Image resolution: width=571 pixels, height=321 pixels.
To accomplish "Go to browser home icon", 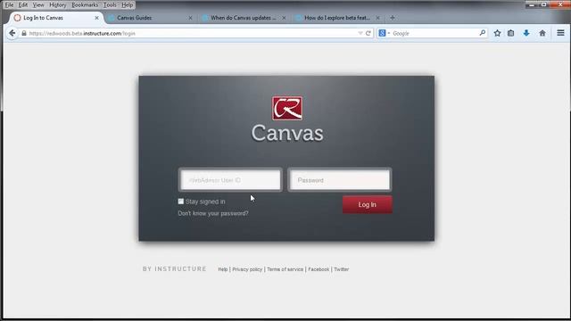I will pyautogui.click(x=542, y=33).
